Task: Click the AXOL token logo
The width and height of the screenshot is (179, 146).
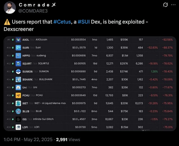Action: coord(18,40)
